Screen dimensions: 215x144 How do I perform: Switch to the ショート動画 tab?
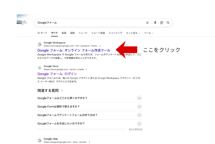tap(98, 33)
